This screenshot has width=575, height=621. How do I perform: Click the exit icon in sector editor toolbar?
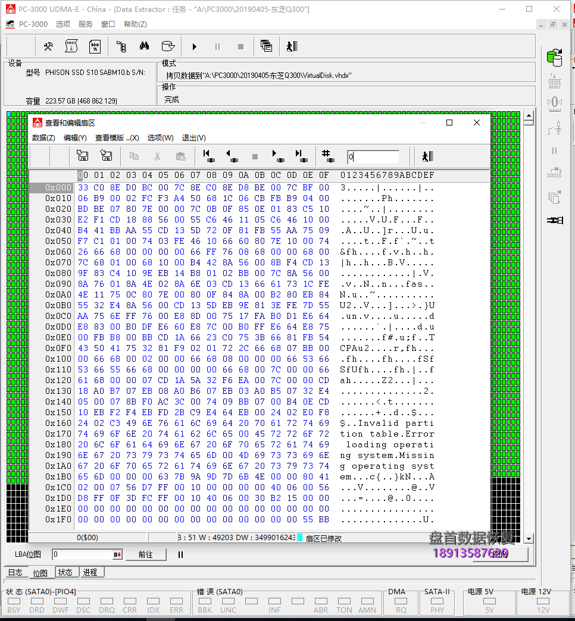point(427,156)
